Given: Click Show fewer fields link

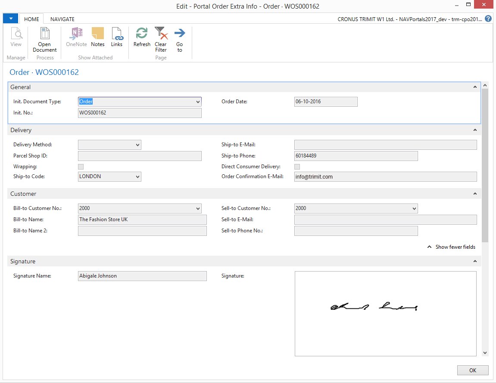Looking at the screenshot, I should tap(451, 247).
